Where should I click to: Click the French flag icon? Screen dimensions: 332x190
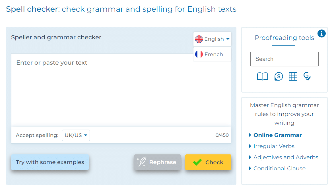pyautogui.click(x=199, y=54)
